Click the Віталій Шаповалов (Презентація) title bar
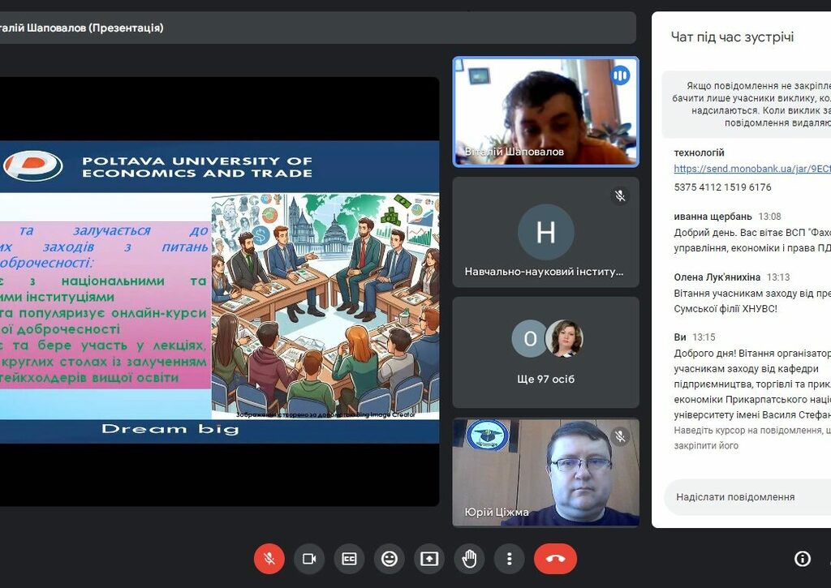Image resolution: width=831 pixels, height=588 pixels. pyautogui.click(x=316, y=28)
